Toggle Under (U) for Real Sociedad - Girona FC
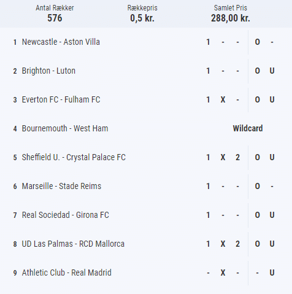 click(272, 215)
